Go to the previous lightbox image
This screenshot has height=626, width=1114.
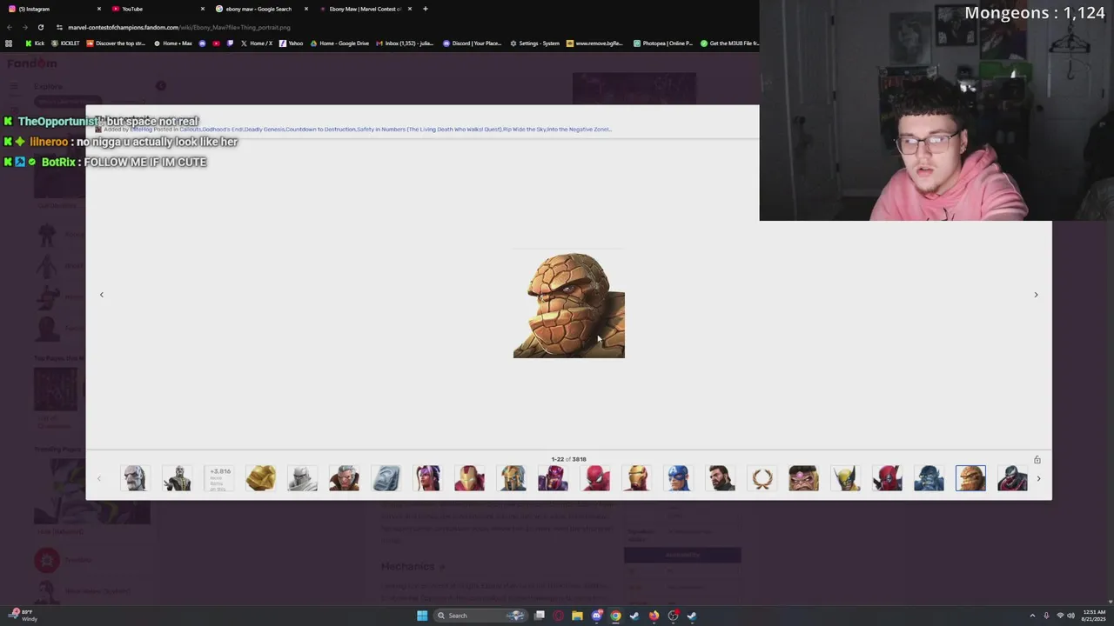(x=101, y=295)
